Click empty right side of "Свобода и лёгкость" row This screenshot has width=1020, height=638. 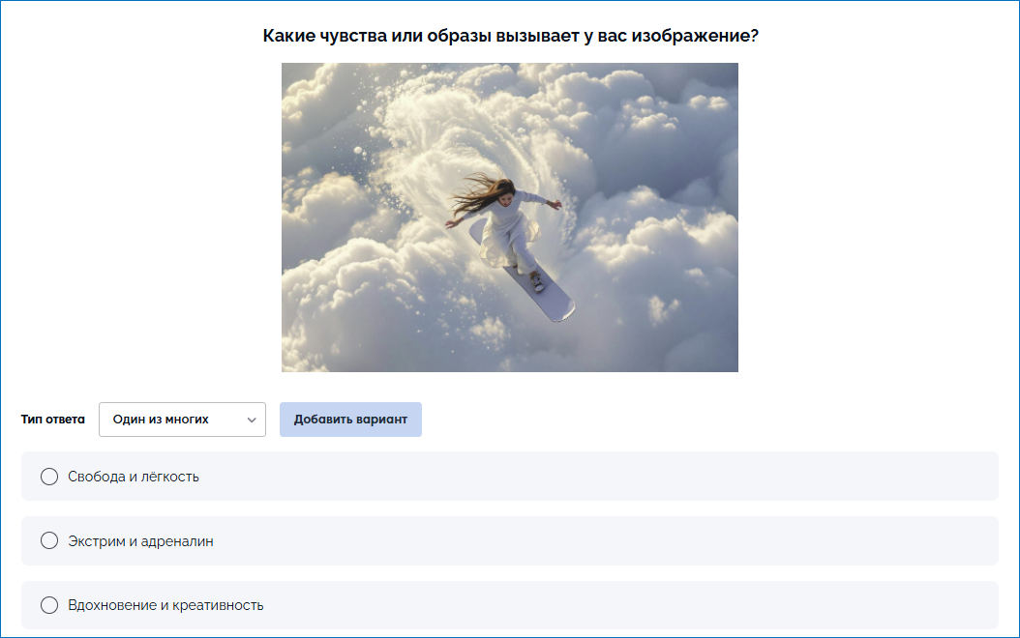[774, 477]
